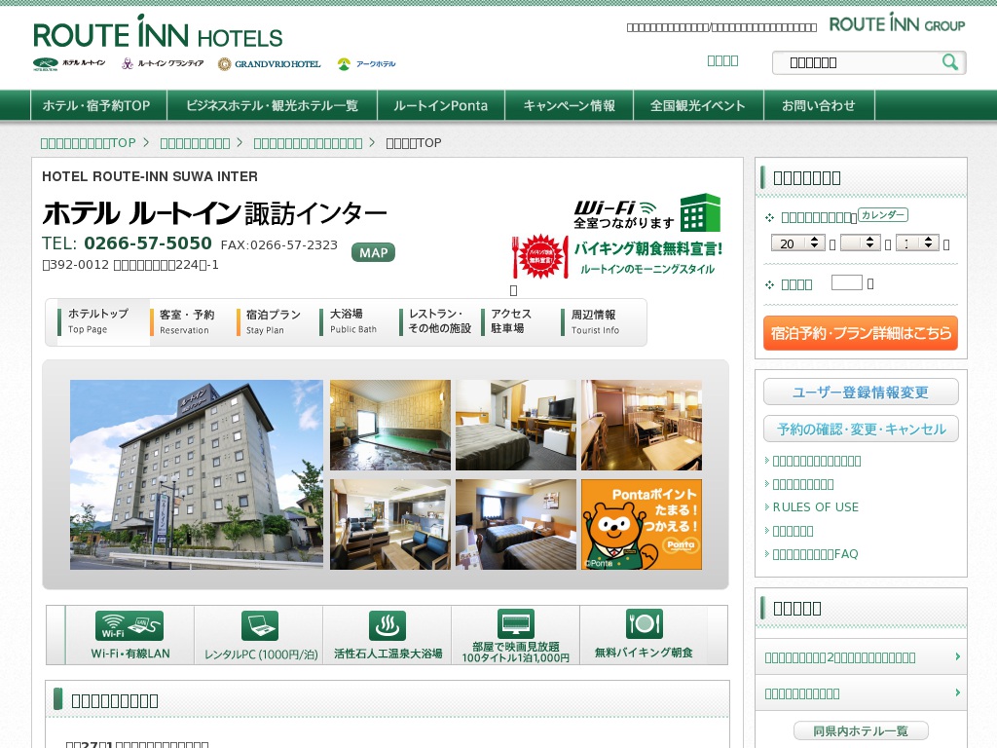This screenshot has width=997, height=748.
Task: Click the user registration info change button
Action: coord(861,392)
